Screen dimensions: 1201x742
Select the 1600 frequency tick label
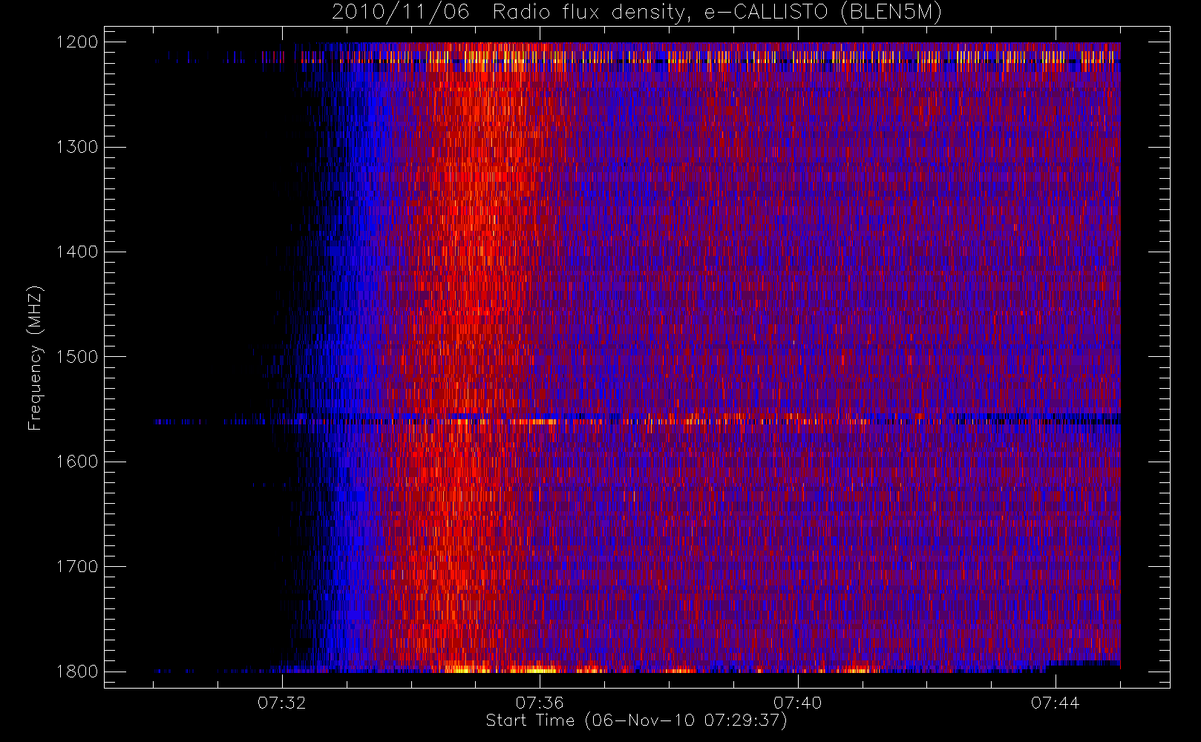77,462
